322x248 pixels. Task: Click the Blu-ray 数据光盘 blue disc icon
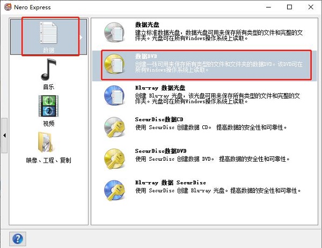pyautogui.click(x=114, y=95)
